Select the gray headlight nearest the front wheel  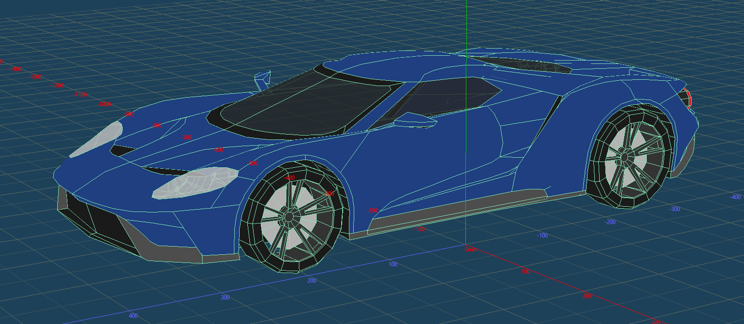(x=195, y=182)
